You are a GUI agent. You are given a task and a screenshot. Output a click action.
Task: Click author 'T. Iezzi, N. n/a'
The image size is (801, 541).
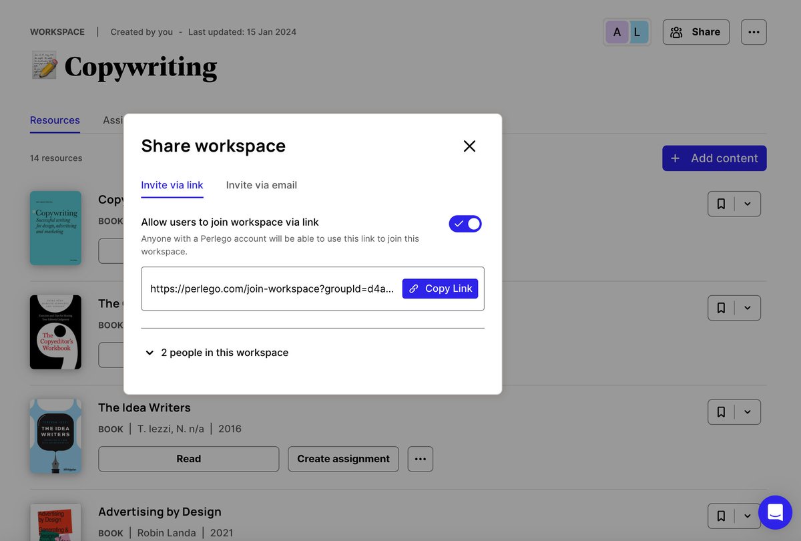click(x=171, y=429)
